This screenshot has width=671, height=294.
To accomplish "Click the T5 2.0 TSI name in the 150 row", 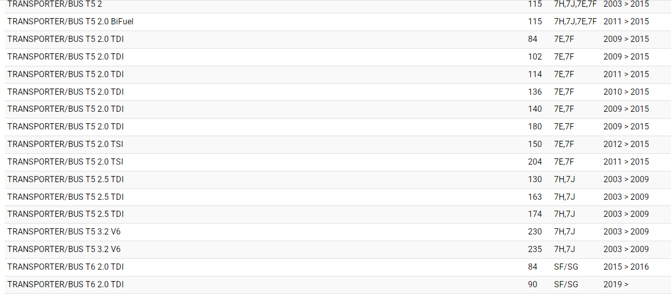I will 65,144.
